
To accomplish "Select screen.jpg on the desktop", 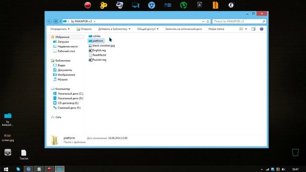I will pos(8,137).
